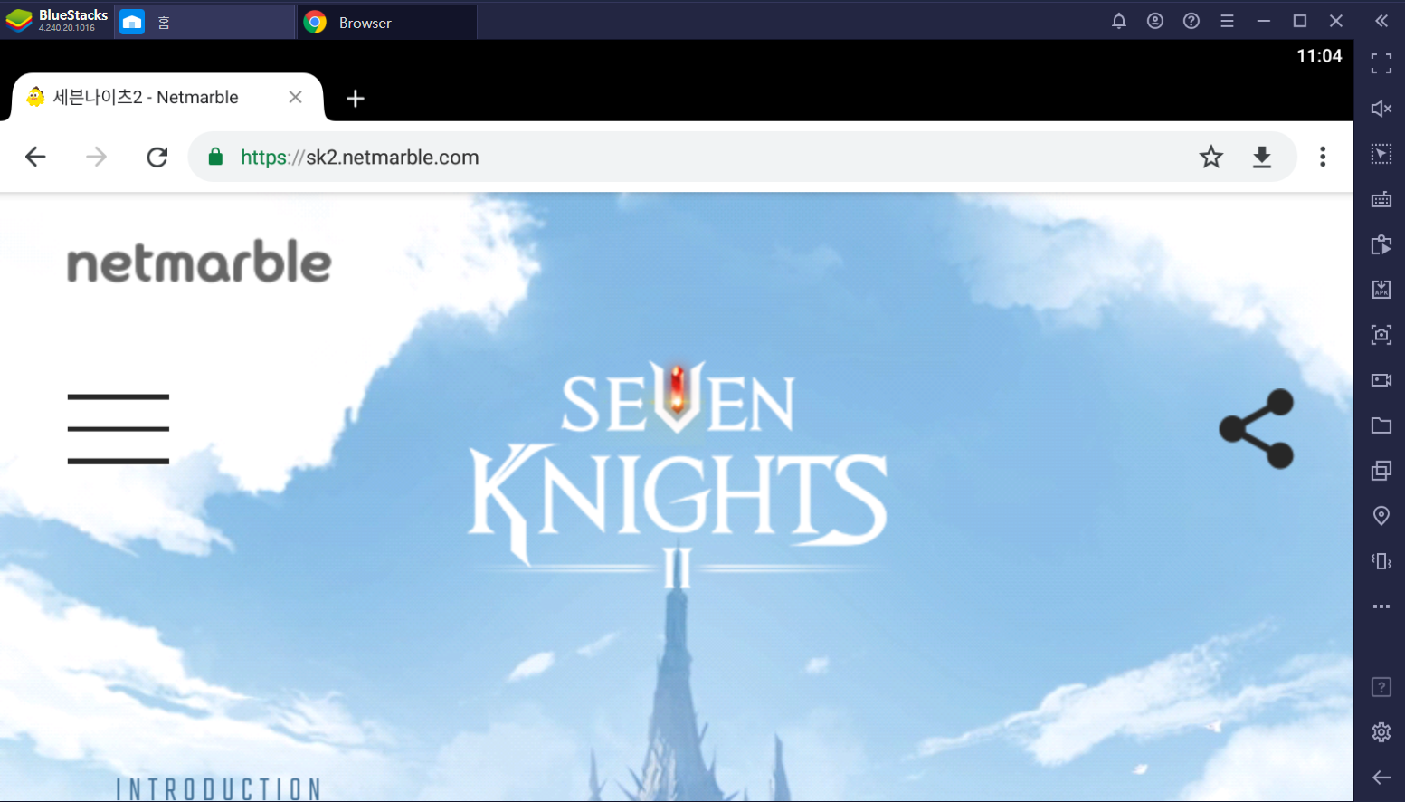Select the 세븐나이츠2 - Netmarble page tab
Image resolution: width=1405 pixels, height=802 pixels.
[x=167, y=97]
